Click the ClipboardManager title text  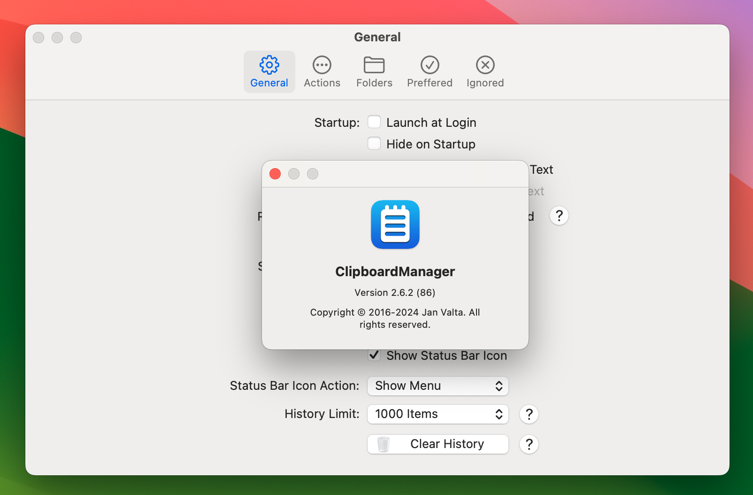(395, 271)
